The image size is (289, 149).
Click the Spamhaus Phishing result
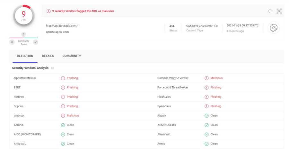tap(215, 106)
